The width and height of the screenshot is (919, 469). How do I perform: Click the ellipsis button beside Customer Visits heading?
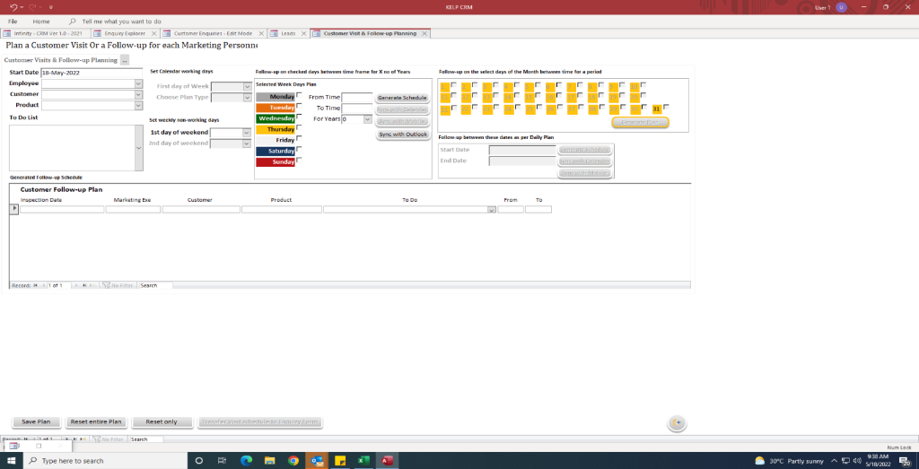(125, 60)
